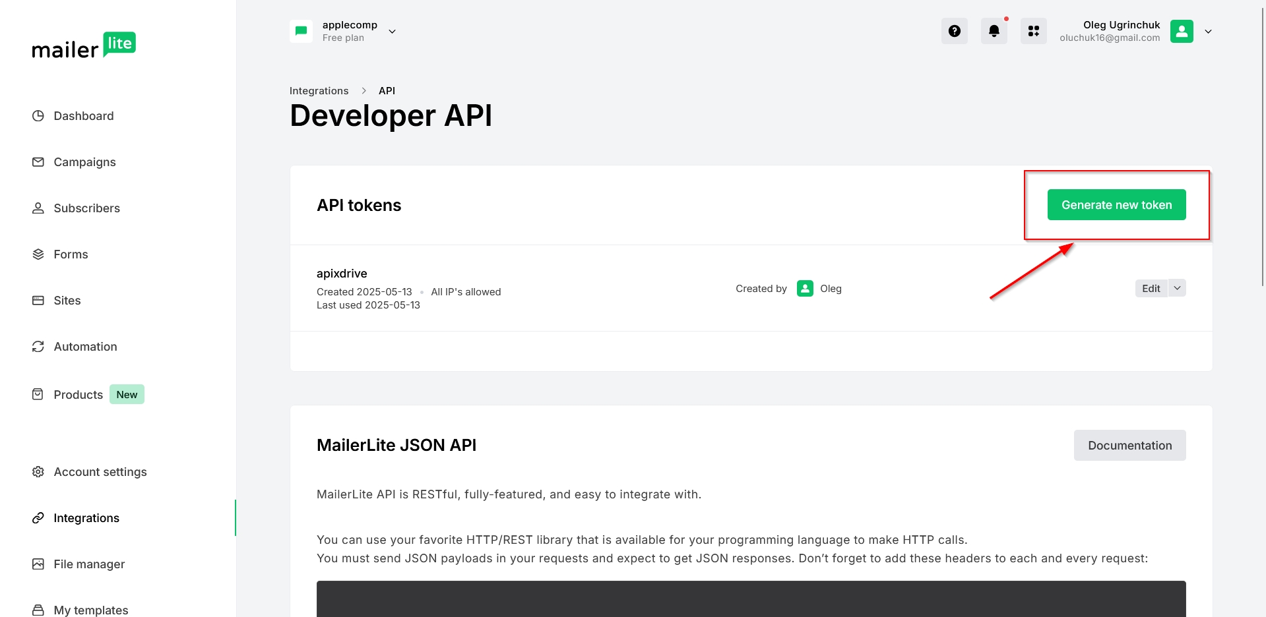Go to Campaigns in the sidebar
The height and width of the screenshot is (617, 1266).
coord(84,162)
